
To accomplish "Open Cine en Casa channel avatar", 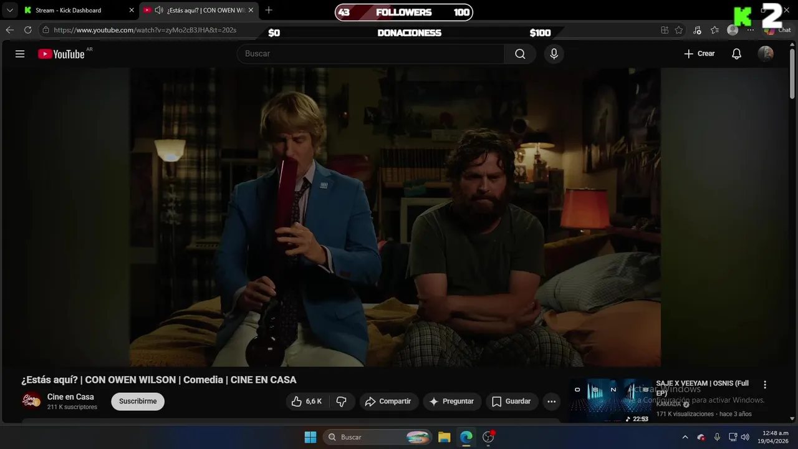I will [32, 401].
